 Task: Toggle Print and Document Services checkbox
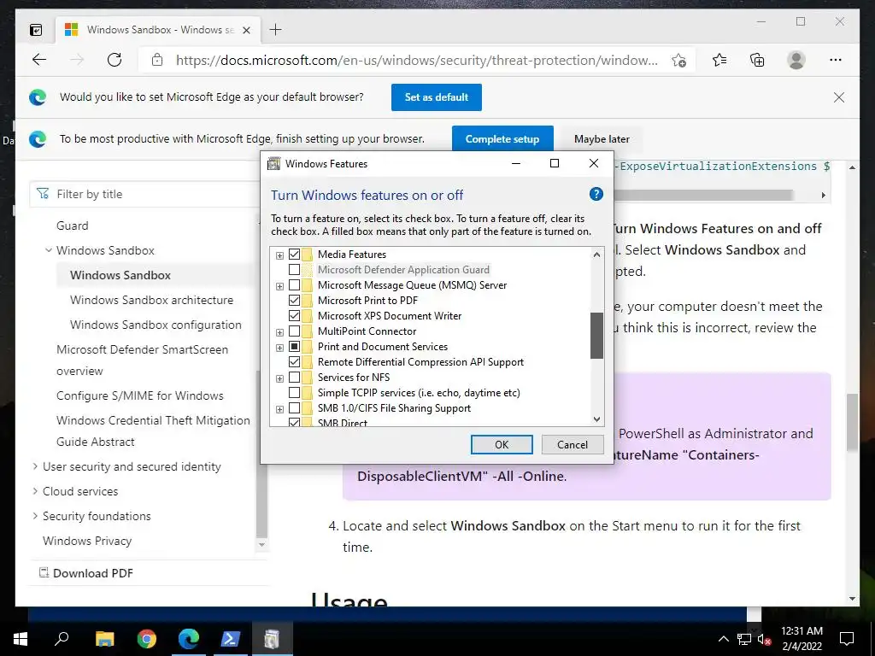(x=294, y=347)
